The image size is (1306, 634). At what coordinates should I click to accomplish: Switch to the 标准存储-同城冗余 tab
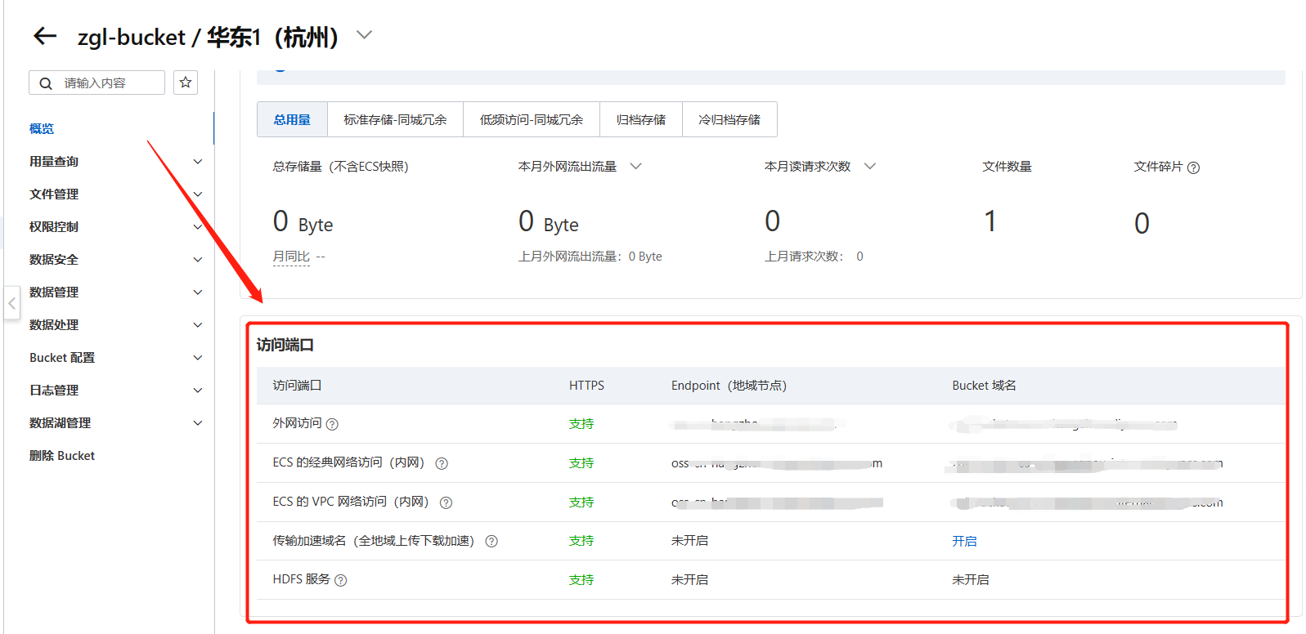click(x=395, y=119)
